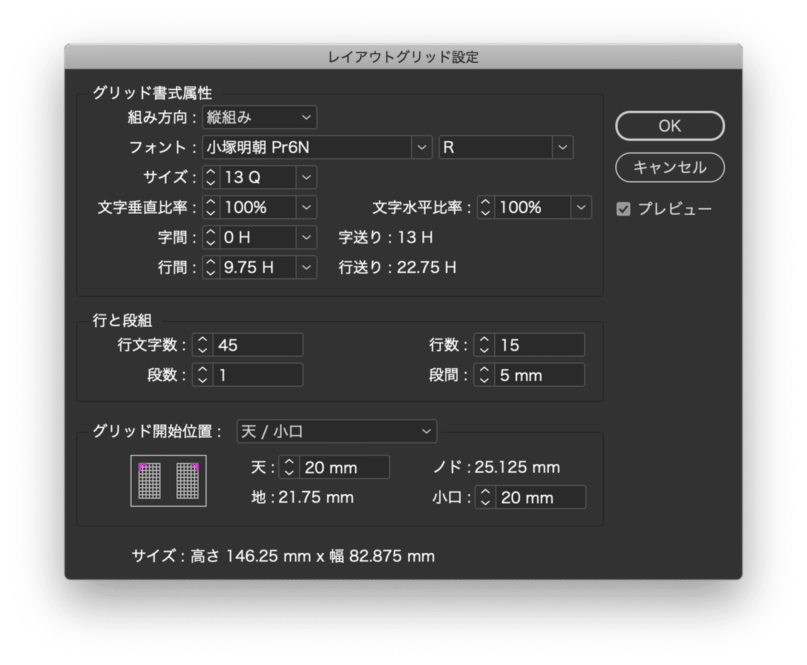
Task: Open the 行間 9.75 H dropdown arrow
Action: point(307,267)
